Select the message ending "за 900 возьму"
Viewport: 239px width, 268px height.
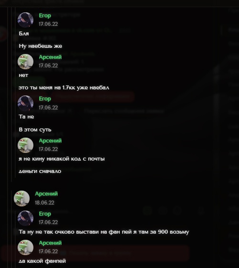coord(104,232)
